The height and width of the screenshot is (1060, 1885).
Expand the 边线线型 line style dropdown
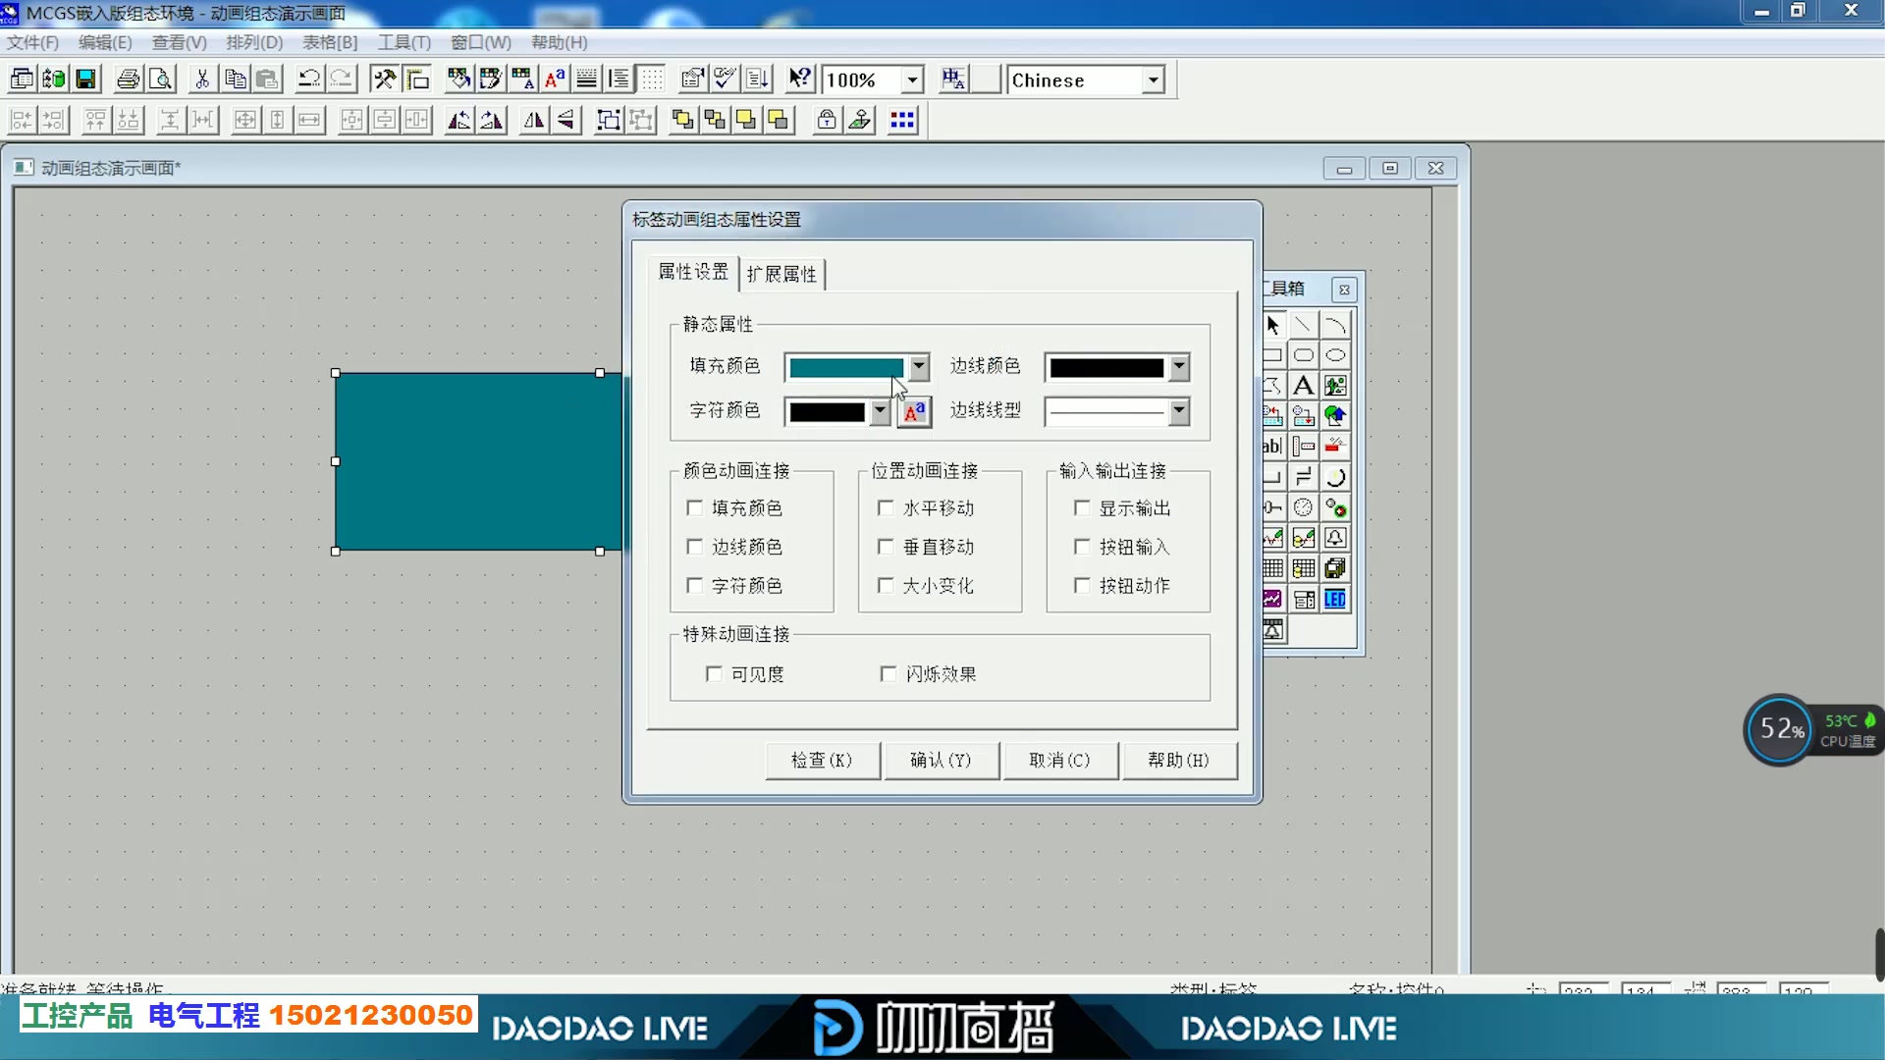[x=1179, y=411]
